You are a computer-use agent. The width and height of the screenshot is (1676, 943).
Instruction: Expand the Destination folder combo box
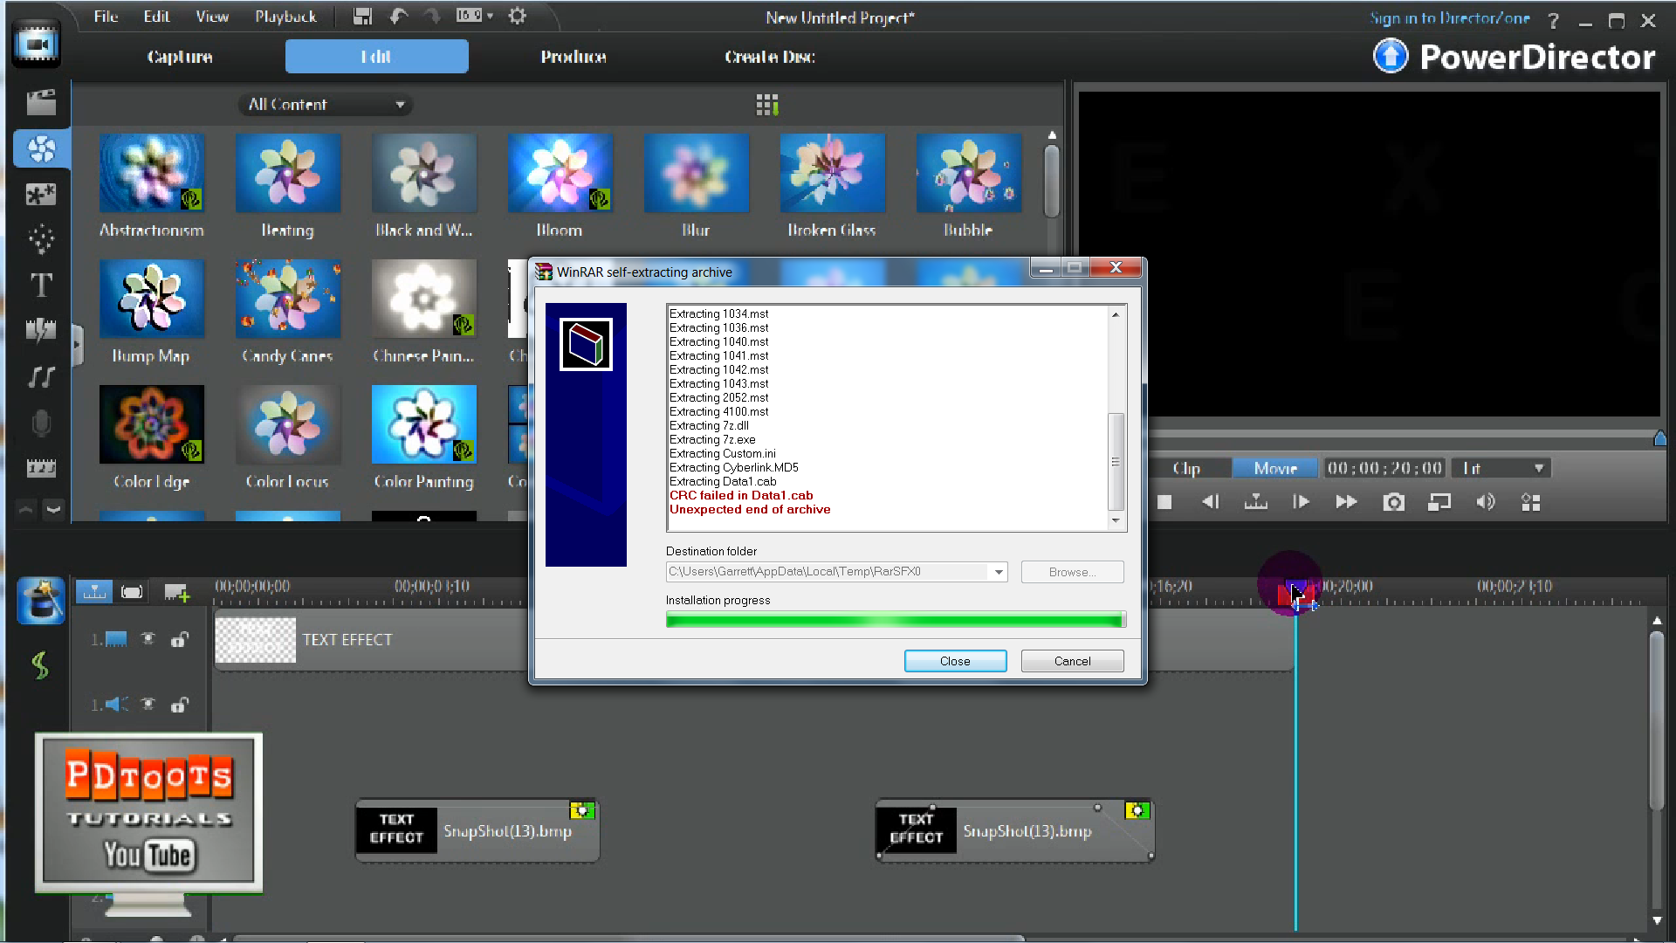(998, 572)
